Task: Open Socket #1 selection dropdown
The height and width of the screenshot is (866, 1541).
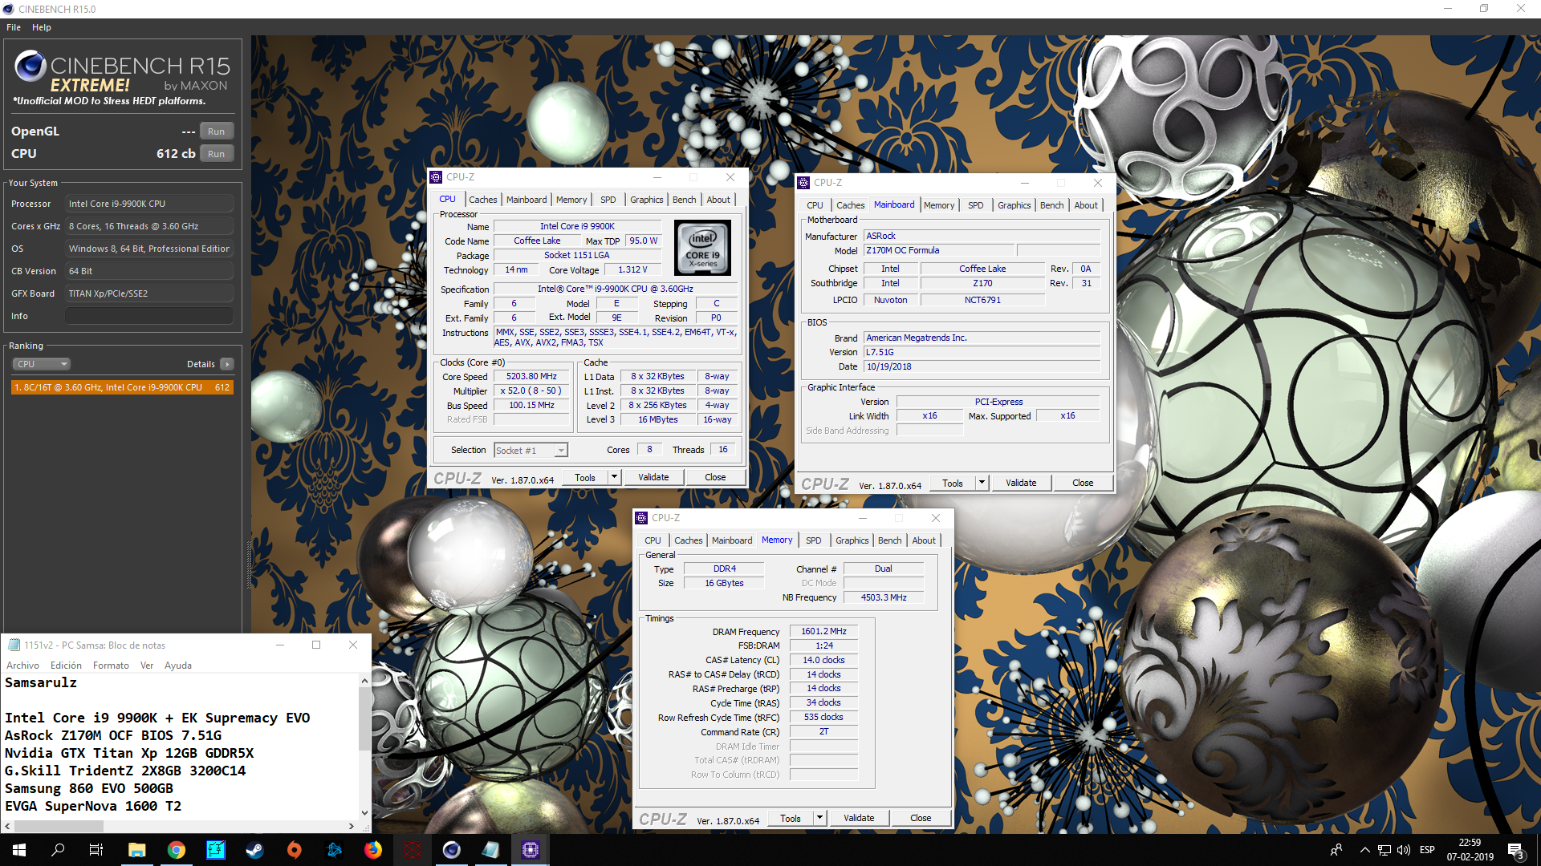Action: 531,451
